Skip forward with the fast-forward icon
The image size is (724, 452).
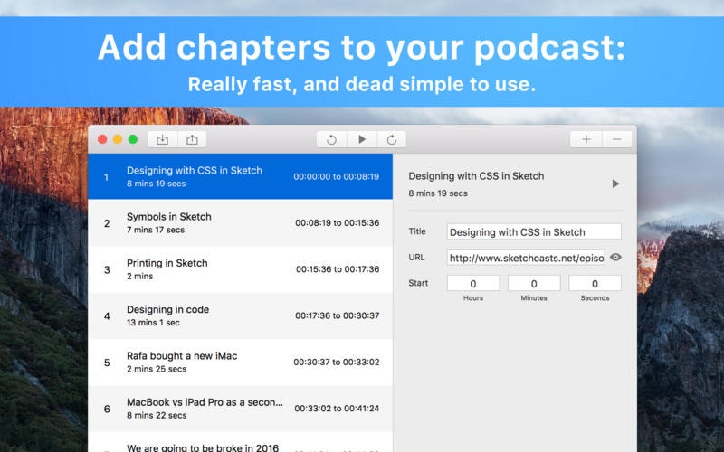(x=392, y=140)
